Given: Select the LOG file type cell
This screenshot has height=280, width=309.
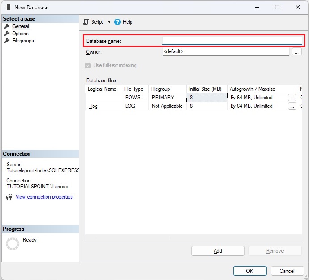Looking at the screenshot, I should [135, 106].
